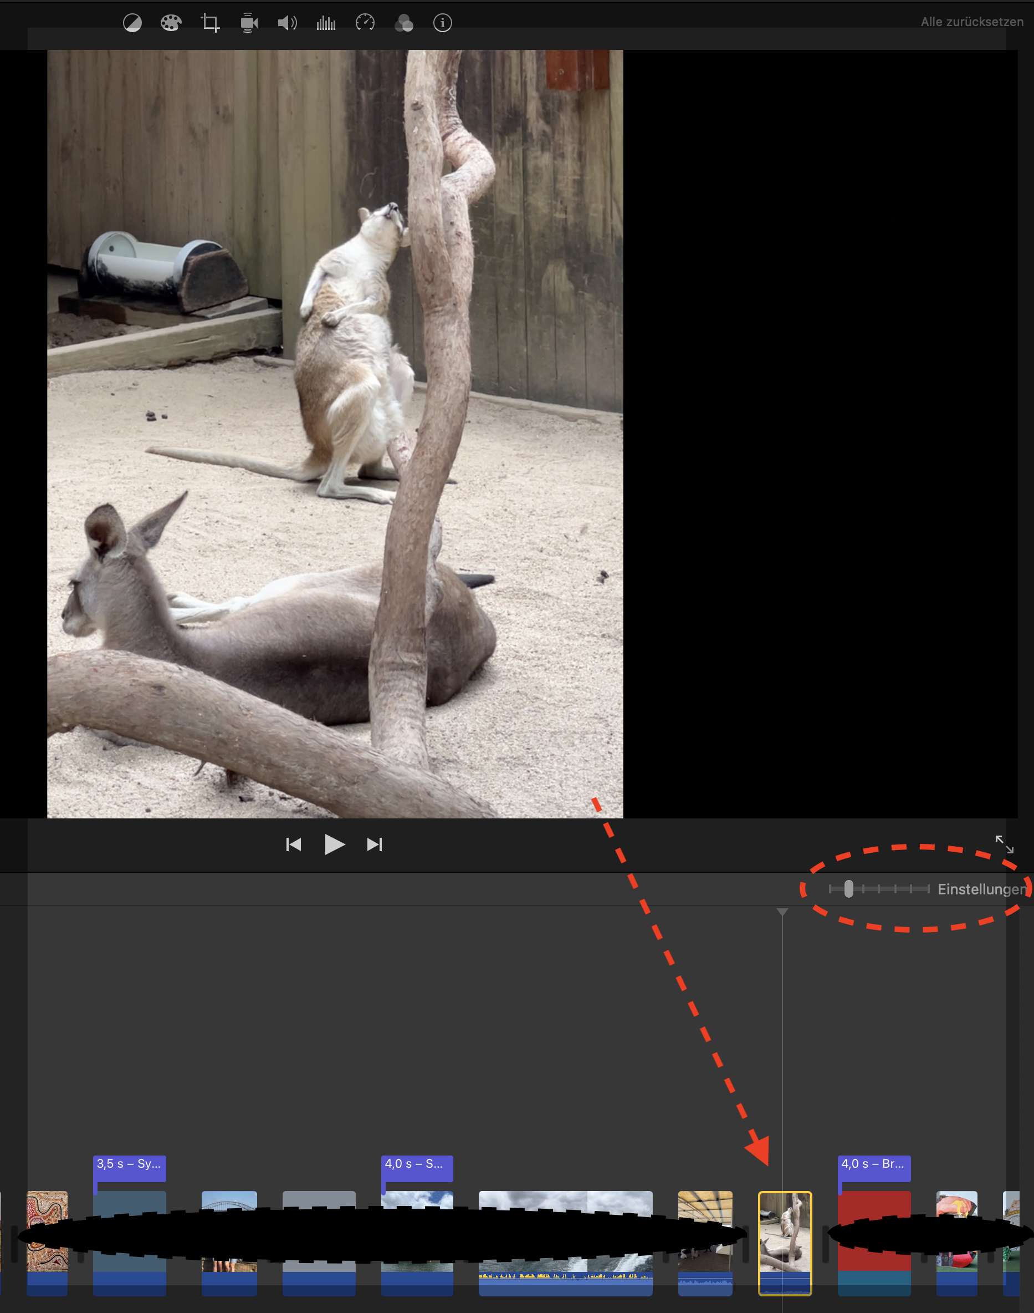
Task: Open the color correction palette
Action: pos(171,23)
